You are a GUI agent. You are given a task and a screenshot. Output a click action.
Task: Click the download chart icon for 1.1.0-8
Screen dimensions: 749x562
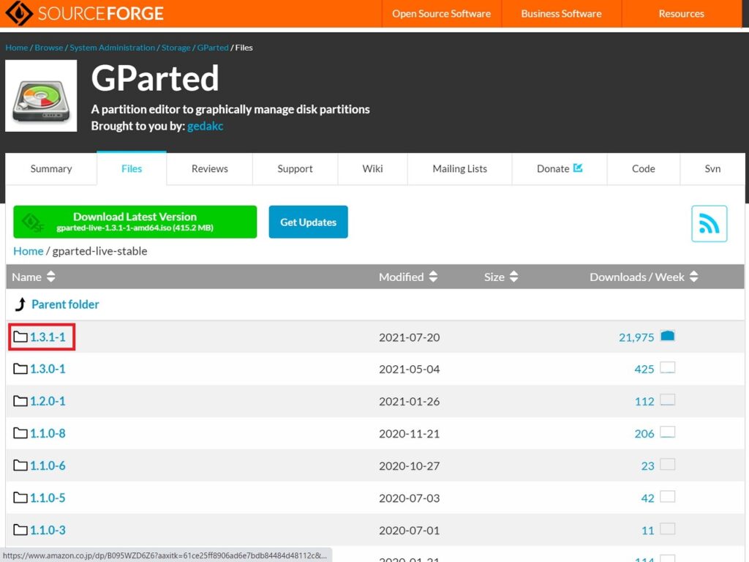667,432
